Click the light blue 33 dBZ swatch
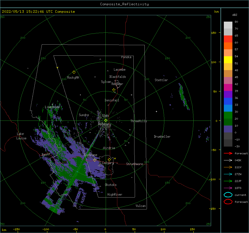Image resolution: width=249 pixels, height=233 pixels. (228, 108)
